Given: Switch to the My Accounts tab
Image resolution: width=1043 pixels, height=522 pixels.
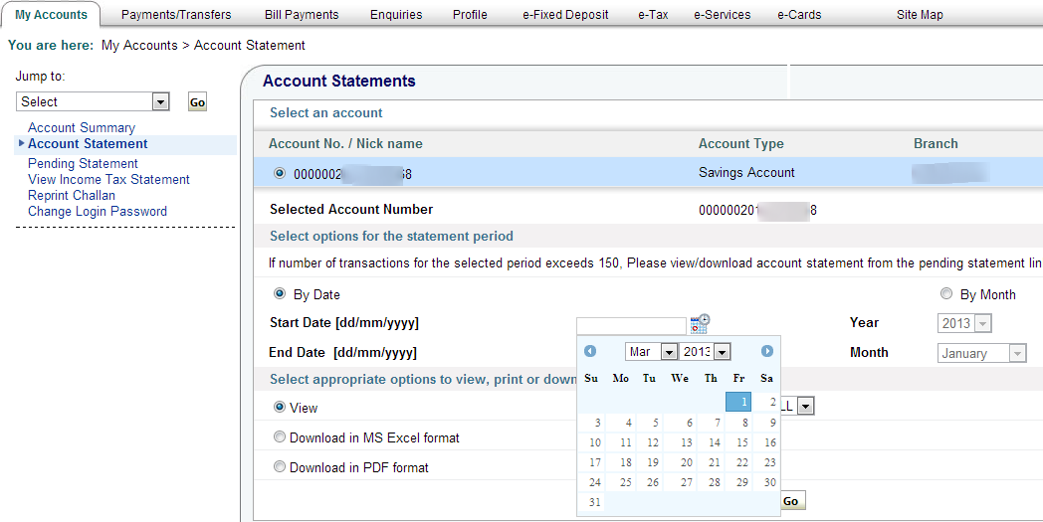Looking at the screenshot, I should click(x=51, y=14).
